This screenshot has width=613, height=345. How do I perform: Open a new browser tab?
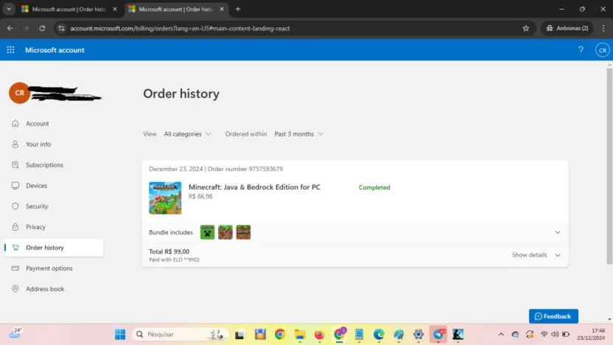[x=238, y=9]
